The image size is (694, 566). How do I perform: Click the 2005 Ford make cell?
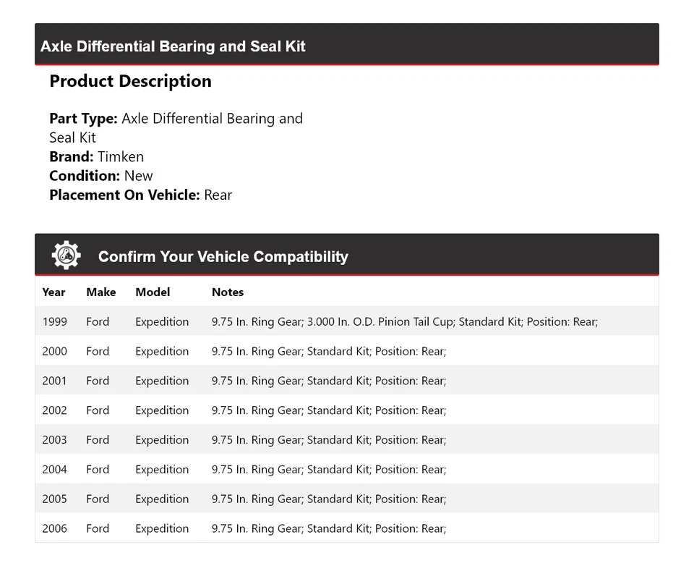pyautogui.click(x=98, y=499)
